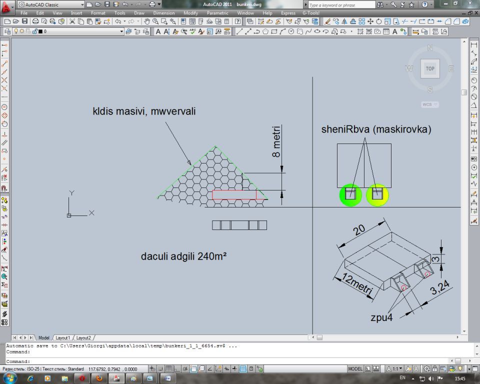Click the Plot (print) toolbar icon

tap(35, 21)
